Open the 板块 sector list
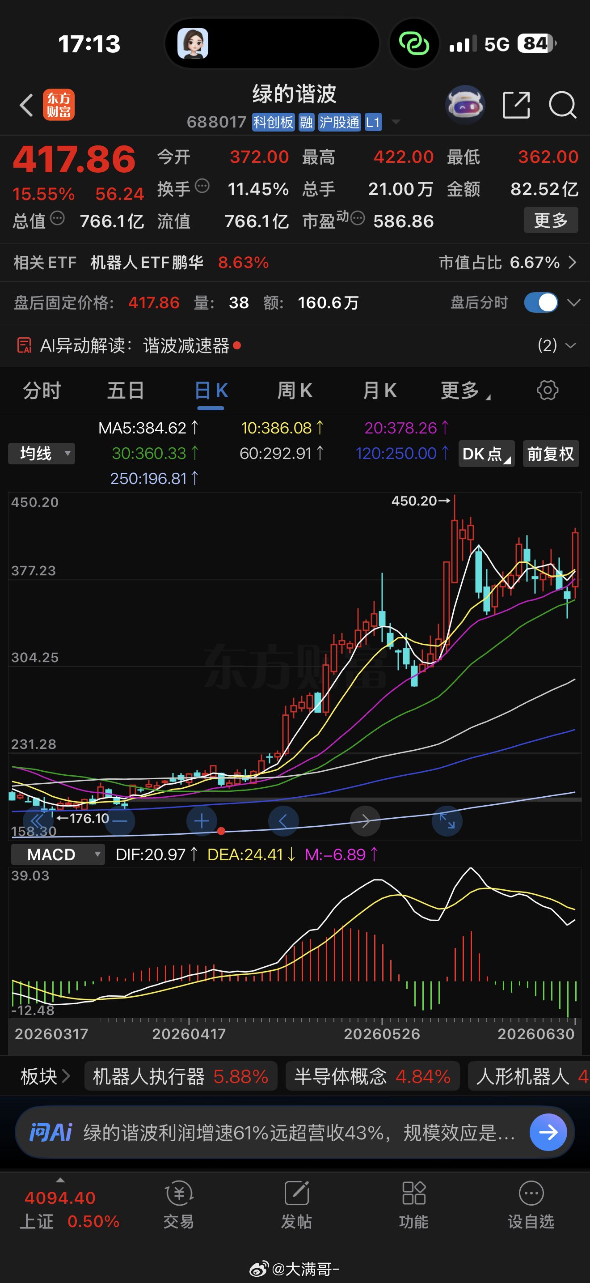The height and width of the screenshot is (1283, 590). tap(45, 1077)
